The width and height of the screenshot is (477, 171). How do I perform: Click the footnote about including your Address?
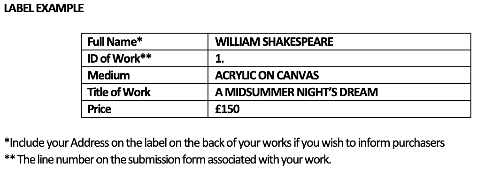click(x=224, y=142)
